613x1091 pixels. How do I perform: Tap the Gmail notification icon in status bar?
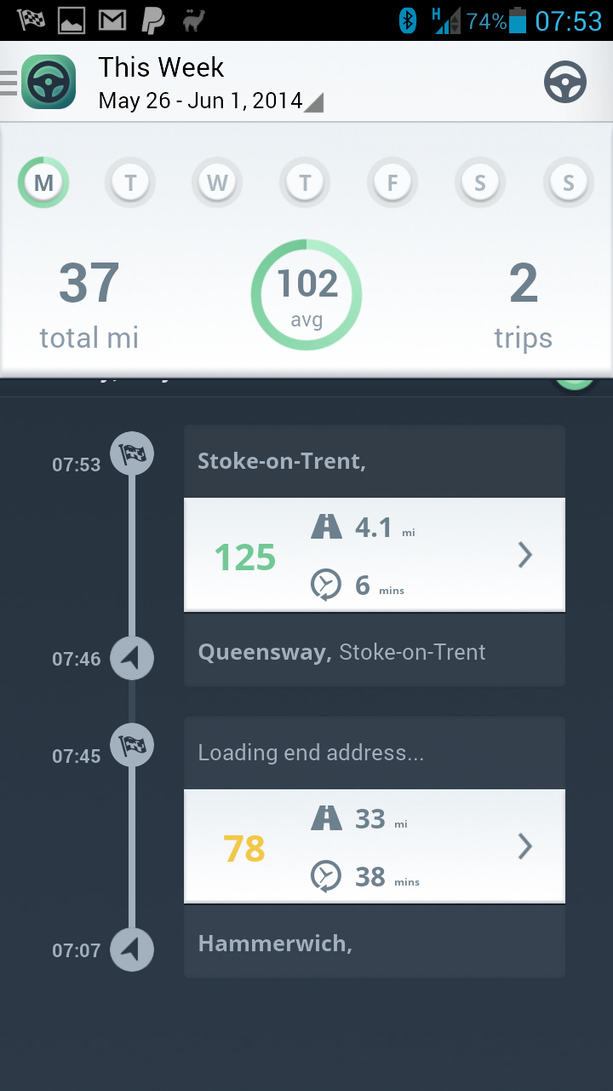(x=112, y=20)
